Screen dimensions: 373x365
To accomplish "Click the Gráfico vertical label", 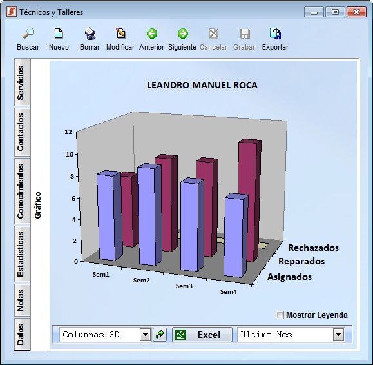I will (38, 205).
